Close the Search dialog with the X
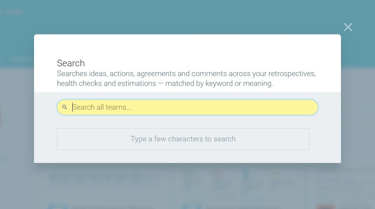 pos(348,27)
